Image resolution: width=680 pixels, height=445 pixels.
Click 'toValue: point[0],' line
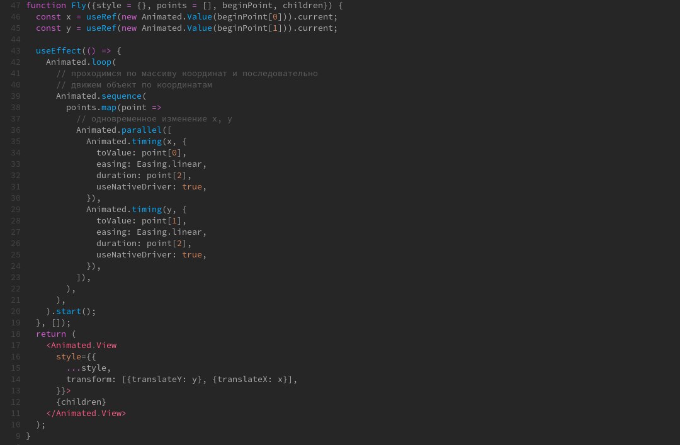(142, 153)
